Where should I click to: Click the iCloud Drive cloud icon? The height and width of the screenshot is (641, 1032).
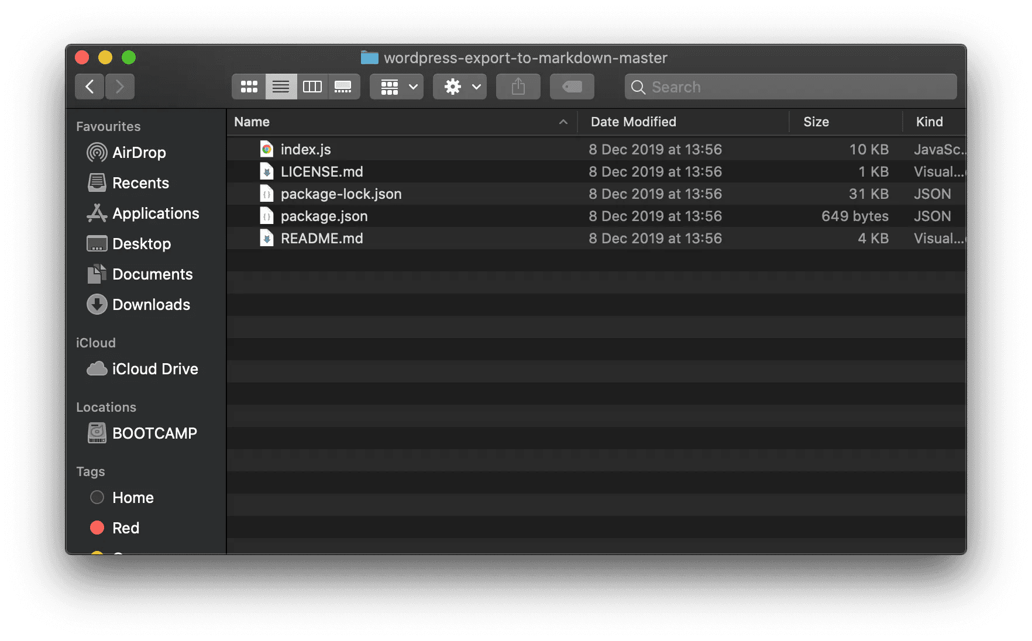point(97,369)
